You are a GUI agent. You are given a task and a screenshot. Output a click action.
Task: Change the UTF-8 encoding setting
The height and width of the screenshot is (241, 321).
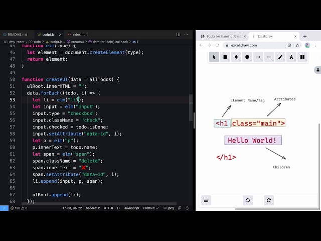pyautogui.click(x=108, y=208)
